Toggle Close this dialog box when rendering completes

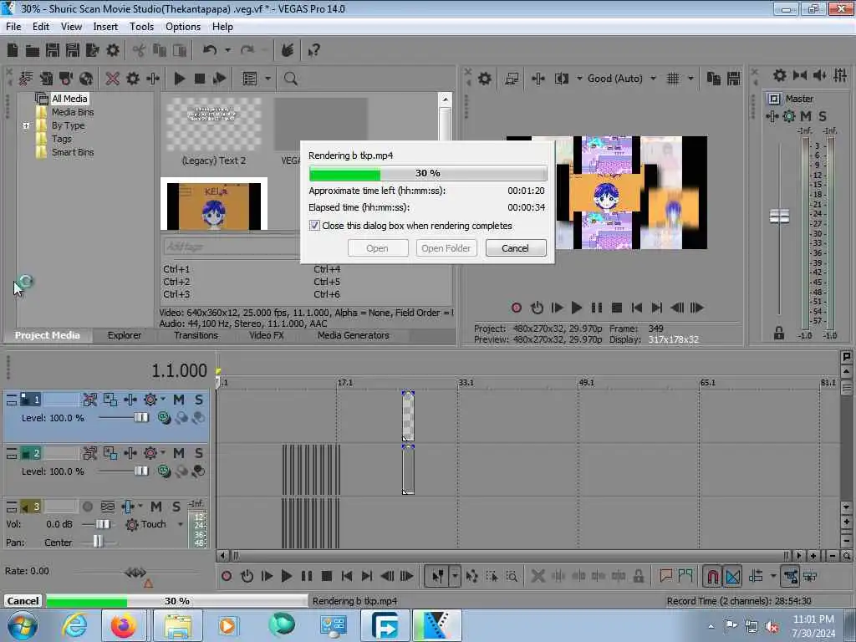pyautogui.click(x=314, y=226)
